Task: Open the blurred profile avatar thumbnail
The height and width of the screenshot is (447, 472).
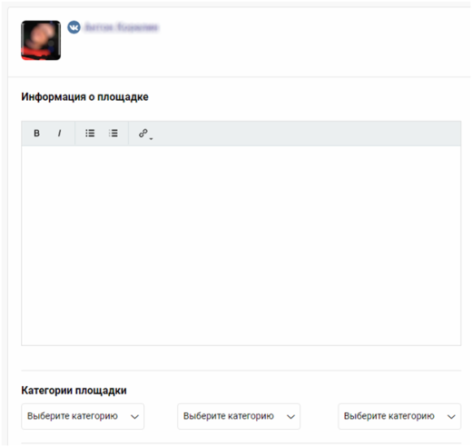Action: tap(41, 40)
